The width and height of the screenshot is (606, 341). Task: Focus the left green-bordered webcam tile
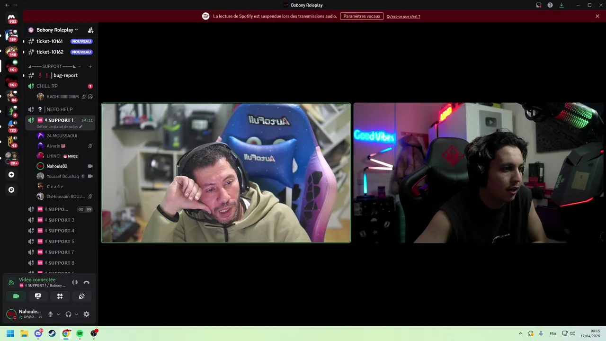226,173
